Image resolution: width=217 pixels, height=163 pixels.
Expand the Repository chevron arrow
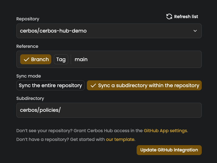point(195,31)
